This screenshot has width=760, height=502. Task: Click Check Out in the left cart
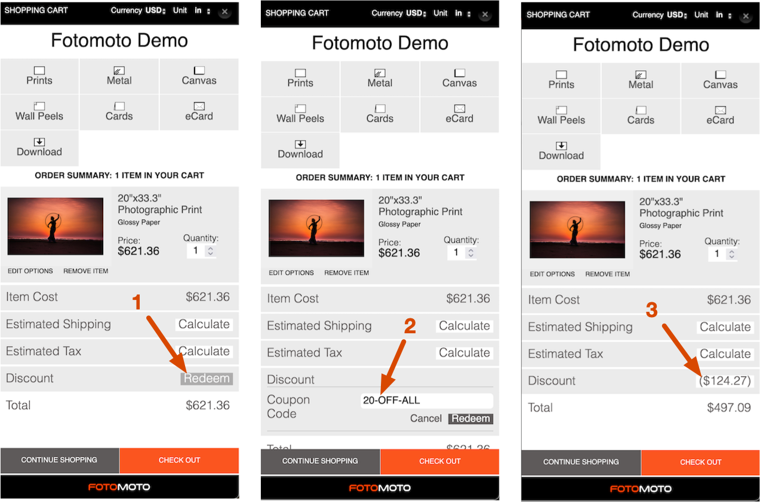coord(179,460)
